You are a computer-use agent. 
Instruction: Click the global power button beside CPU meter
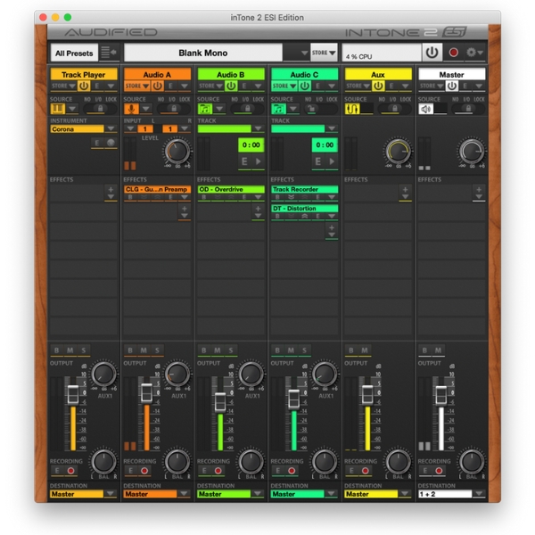coord(432,53)
